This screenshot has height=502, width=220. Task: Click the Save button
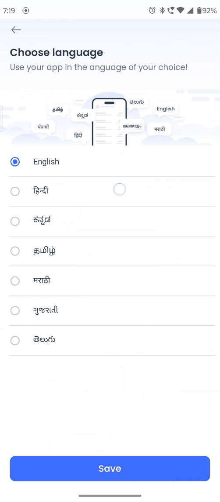tap(110, 469)
